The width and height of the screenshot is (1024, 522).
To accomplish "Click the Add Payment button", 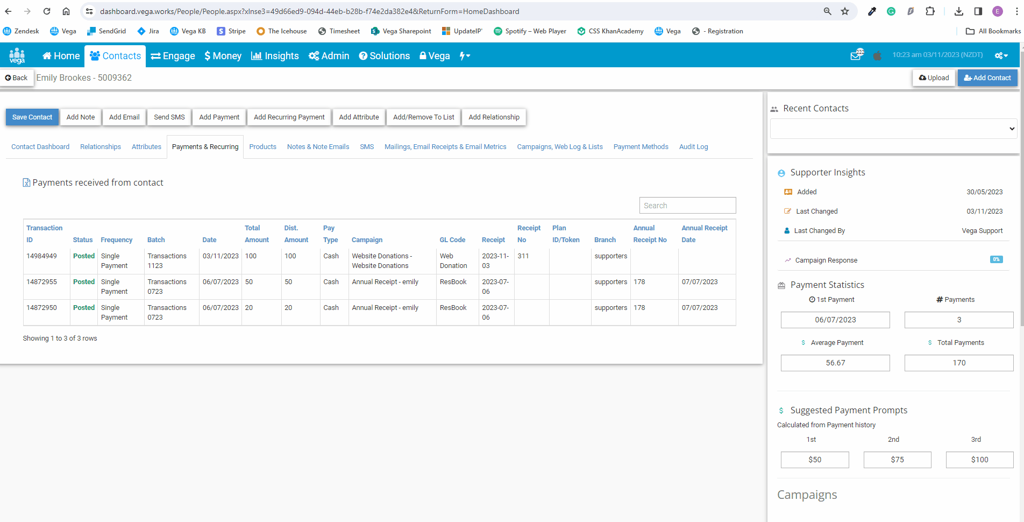I will [219, 117].
